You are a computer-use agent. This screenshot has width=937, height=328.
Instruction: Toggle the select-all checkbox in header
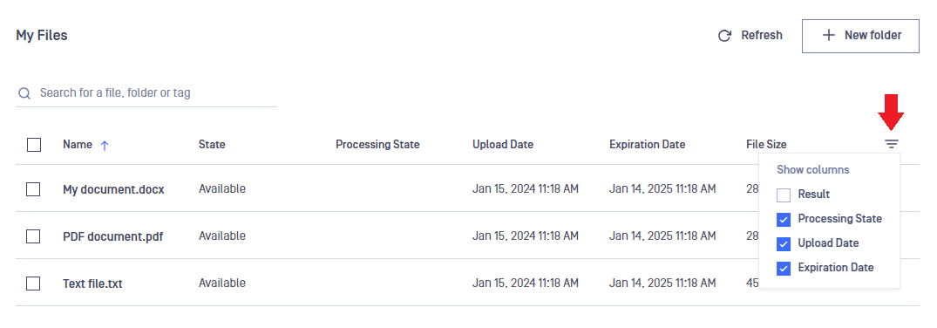click(34, 145)
